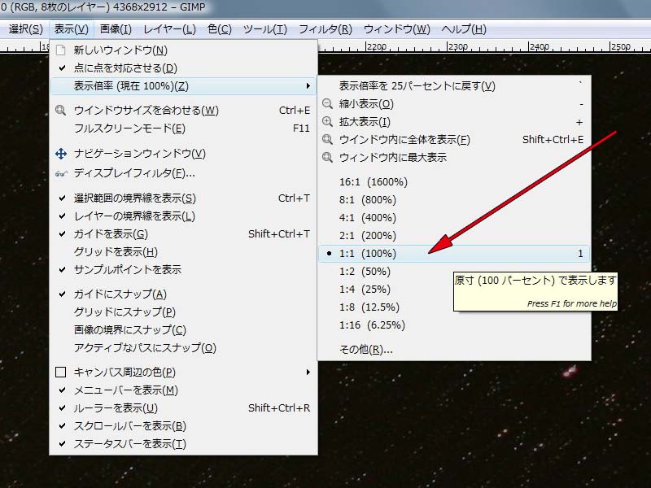The width and height of the screenshot is (651, 488).
Task: Click the horizontal ruler near 2300
Action: pyautogui.click(x=458, y=47)
